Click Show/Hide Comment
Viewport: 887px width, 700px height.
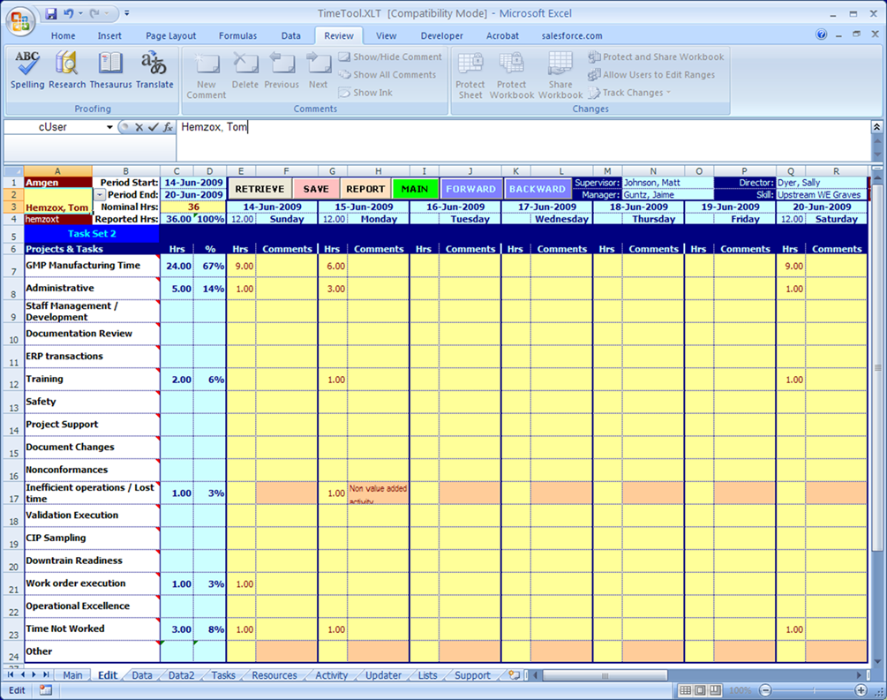tap(390, 56)
